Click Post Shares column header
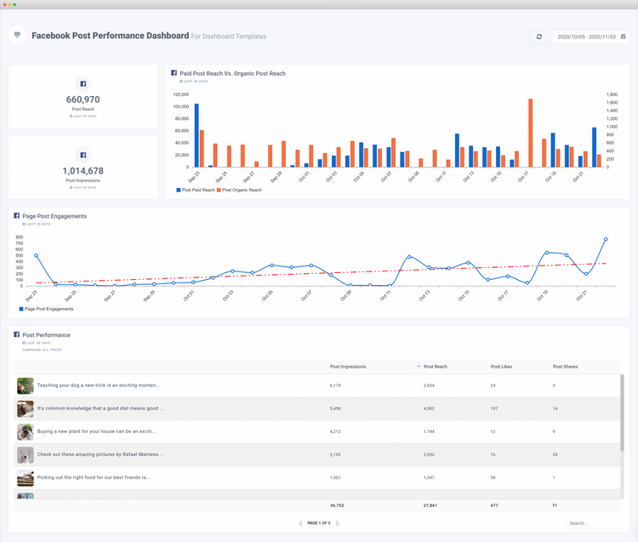The width and height of the screenshot is (638, 542). click(x=565, y=367)
